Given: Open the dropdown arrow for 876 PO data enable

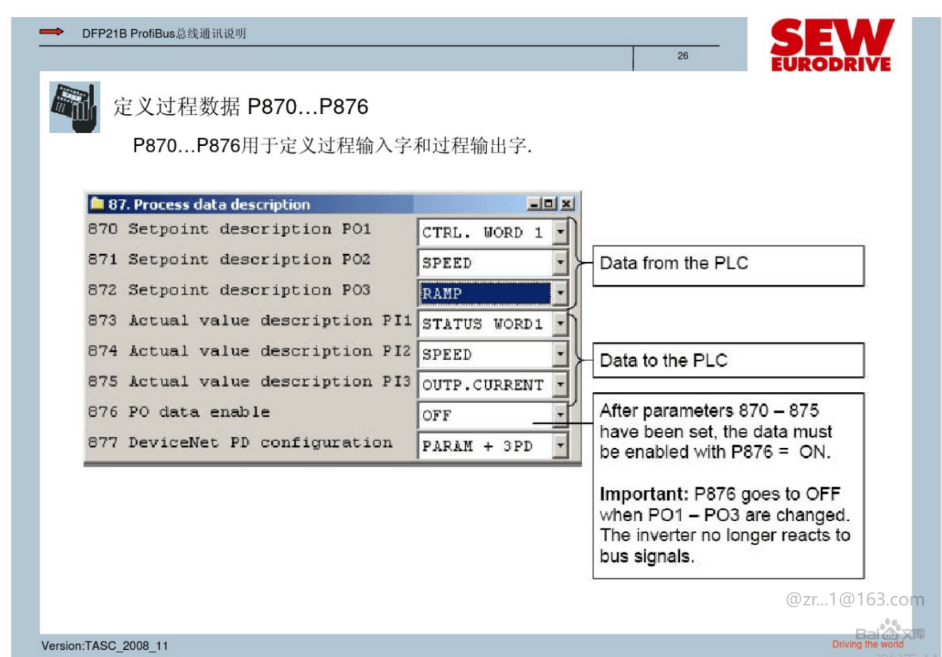Looking at the screenshot, I should [x=560, y=415].
